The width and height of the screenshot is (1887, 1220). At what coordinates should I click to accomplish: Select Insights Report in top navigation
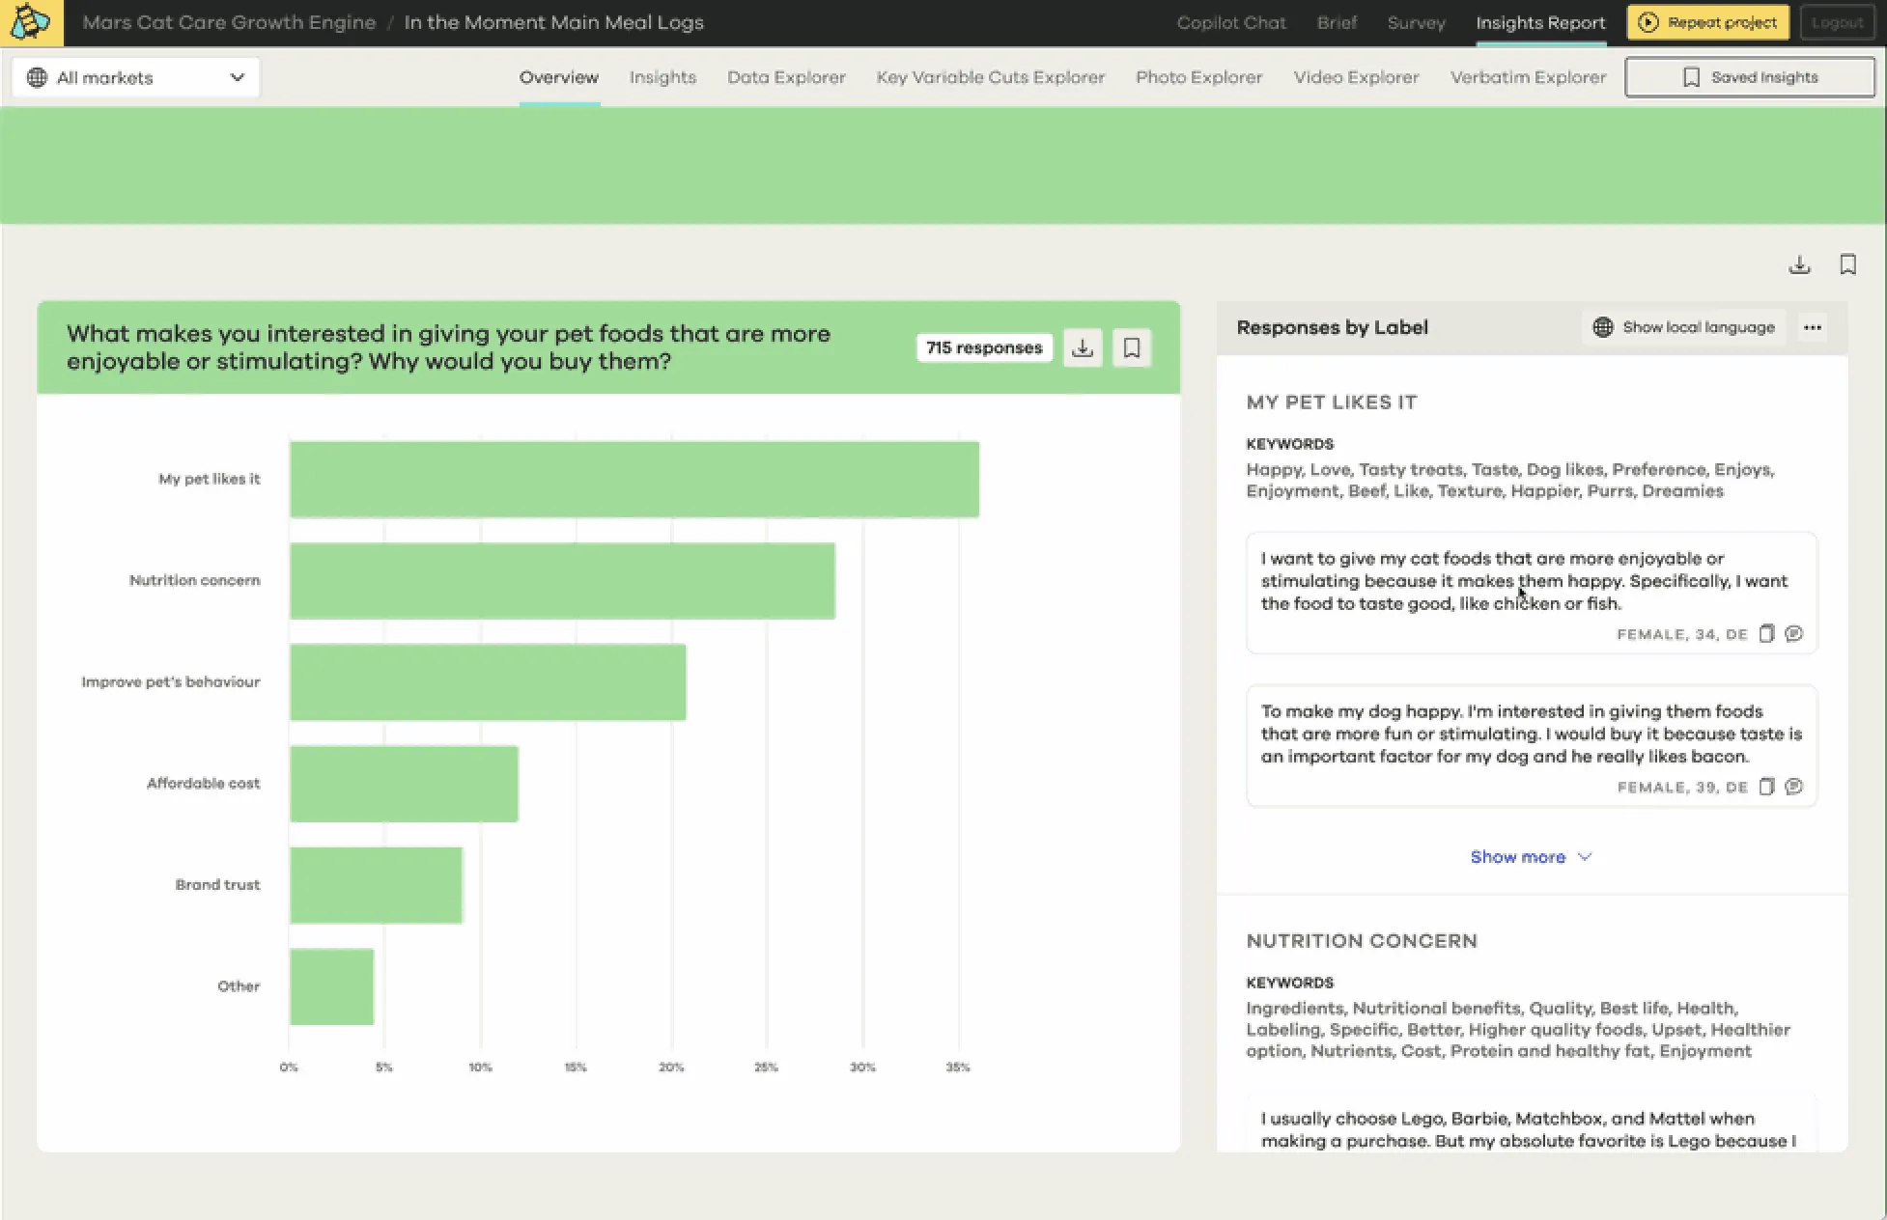[1540, 22]
